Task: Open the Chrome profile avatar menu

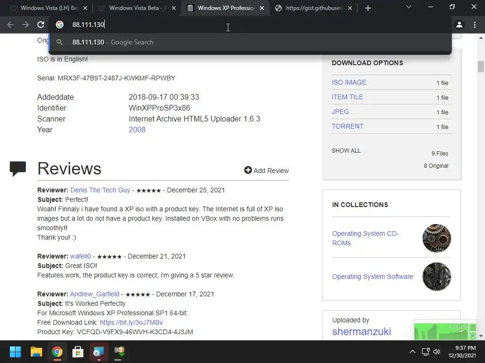Action: 459,25
